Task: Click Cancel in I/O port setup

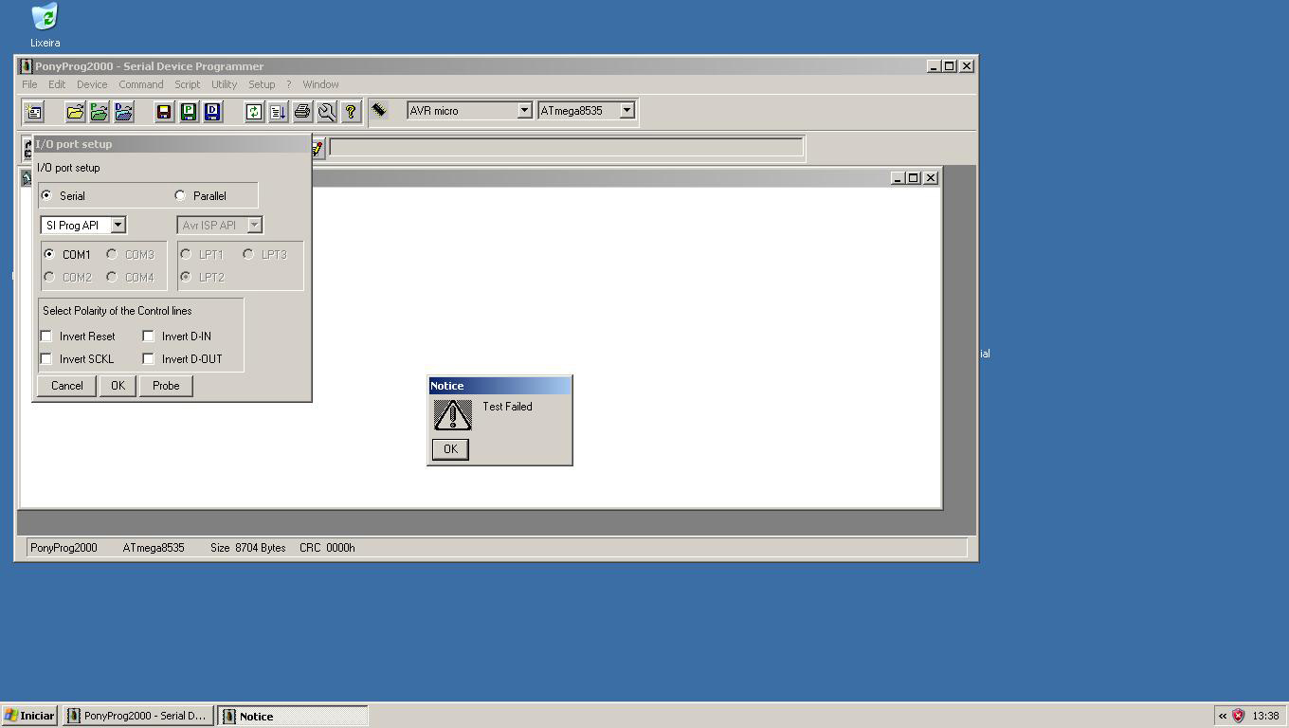Action: pos(66,386)
